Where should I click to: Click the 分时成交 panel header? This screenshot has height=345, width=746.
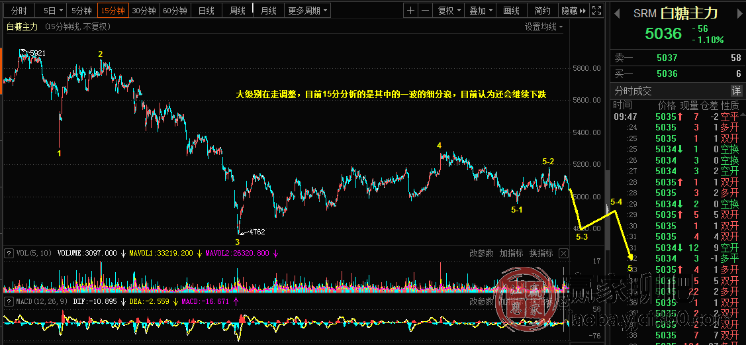tap(633, 91)
